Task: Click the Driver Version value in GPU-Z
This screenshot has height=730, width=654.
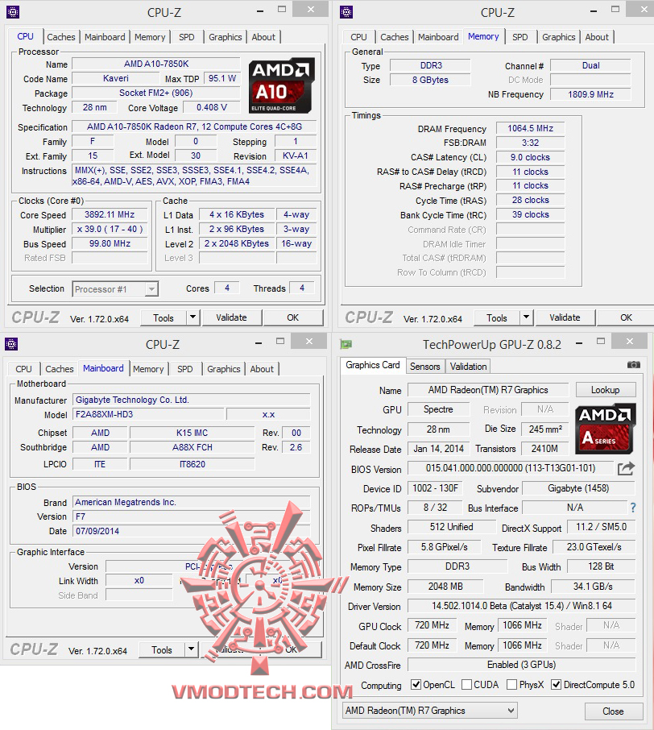Action: click(521, 606)
